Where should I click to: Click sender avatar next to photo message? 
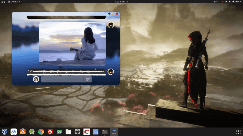click(111, 25)
